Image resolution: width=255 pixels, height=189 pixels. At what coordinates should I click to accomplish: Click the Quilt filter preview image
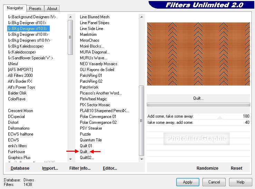coord(198,54)
